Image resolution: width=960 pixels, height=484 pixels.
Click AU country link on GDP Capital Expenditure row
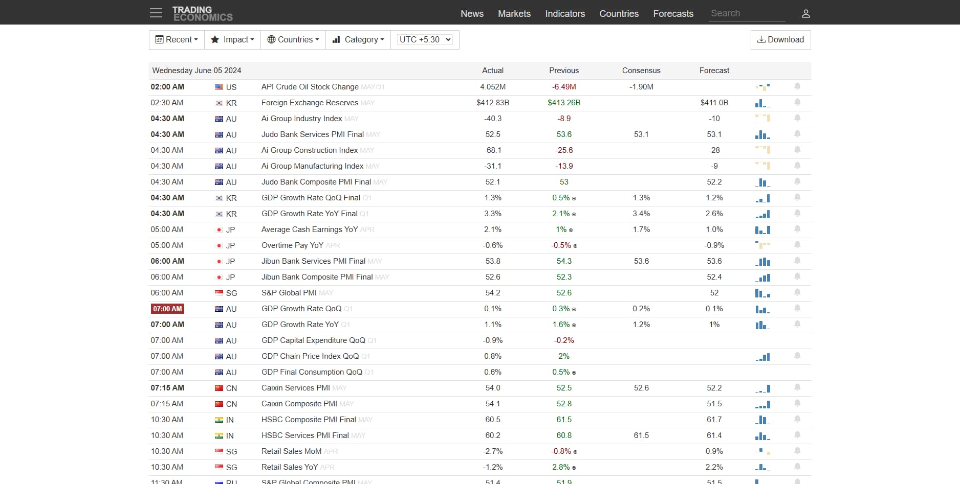[231, 341]
